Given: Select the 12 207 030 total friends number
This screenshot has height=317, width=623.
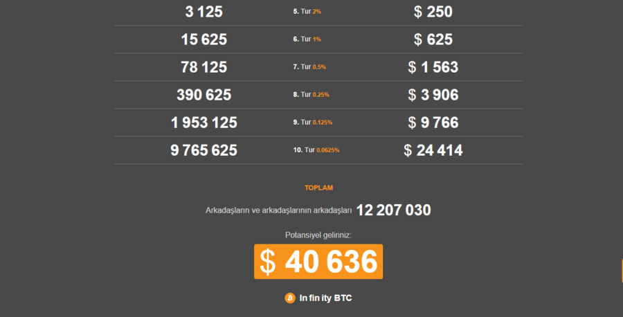Looking at the screenshot, I should [x=393, y=210].
